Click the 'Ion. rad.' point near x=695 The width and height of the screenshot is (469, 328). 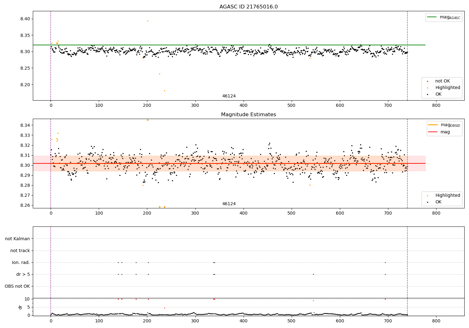(x=385, y=262)
